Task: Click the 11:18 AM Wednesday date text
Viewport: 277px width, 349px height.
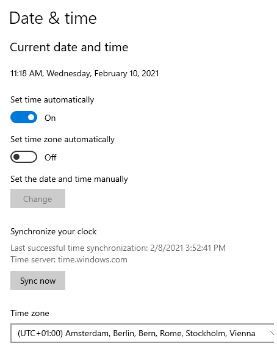Action: click(85, 73)
